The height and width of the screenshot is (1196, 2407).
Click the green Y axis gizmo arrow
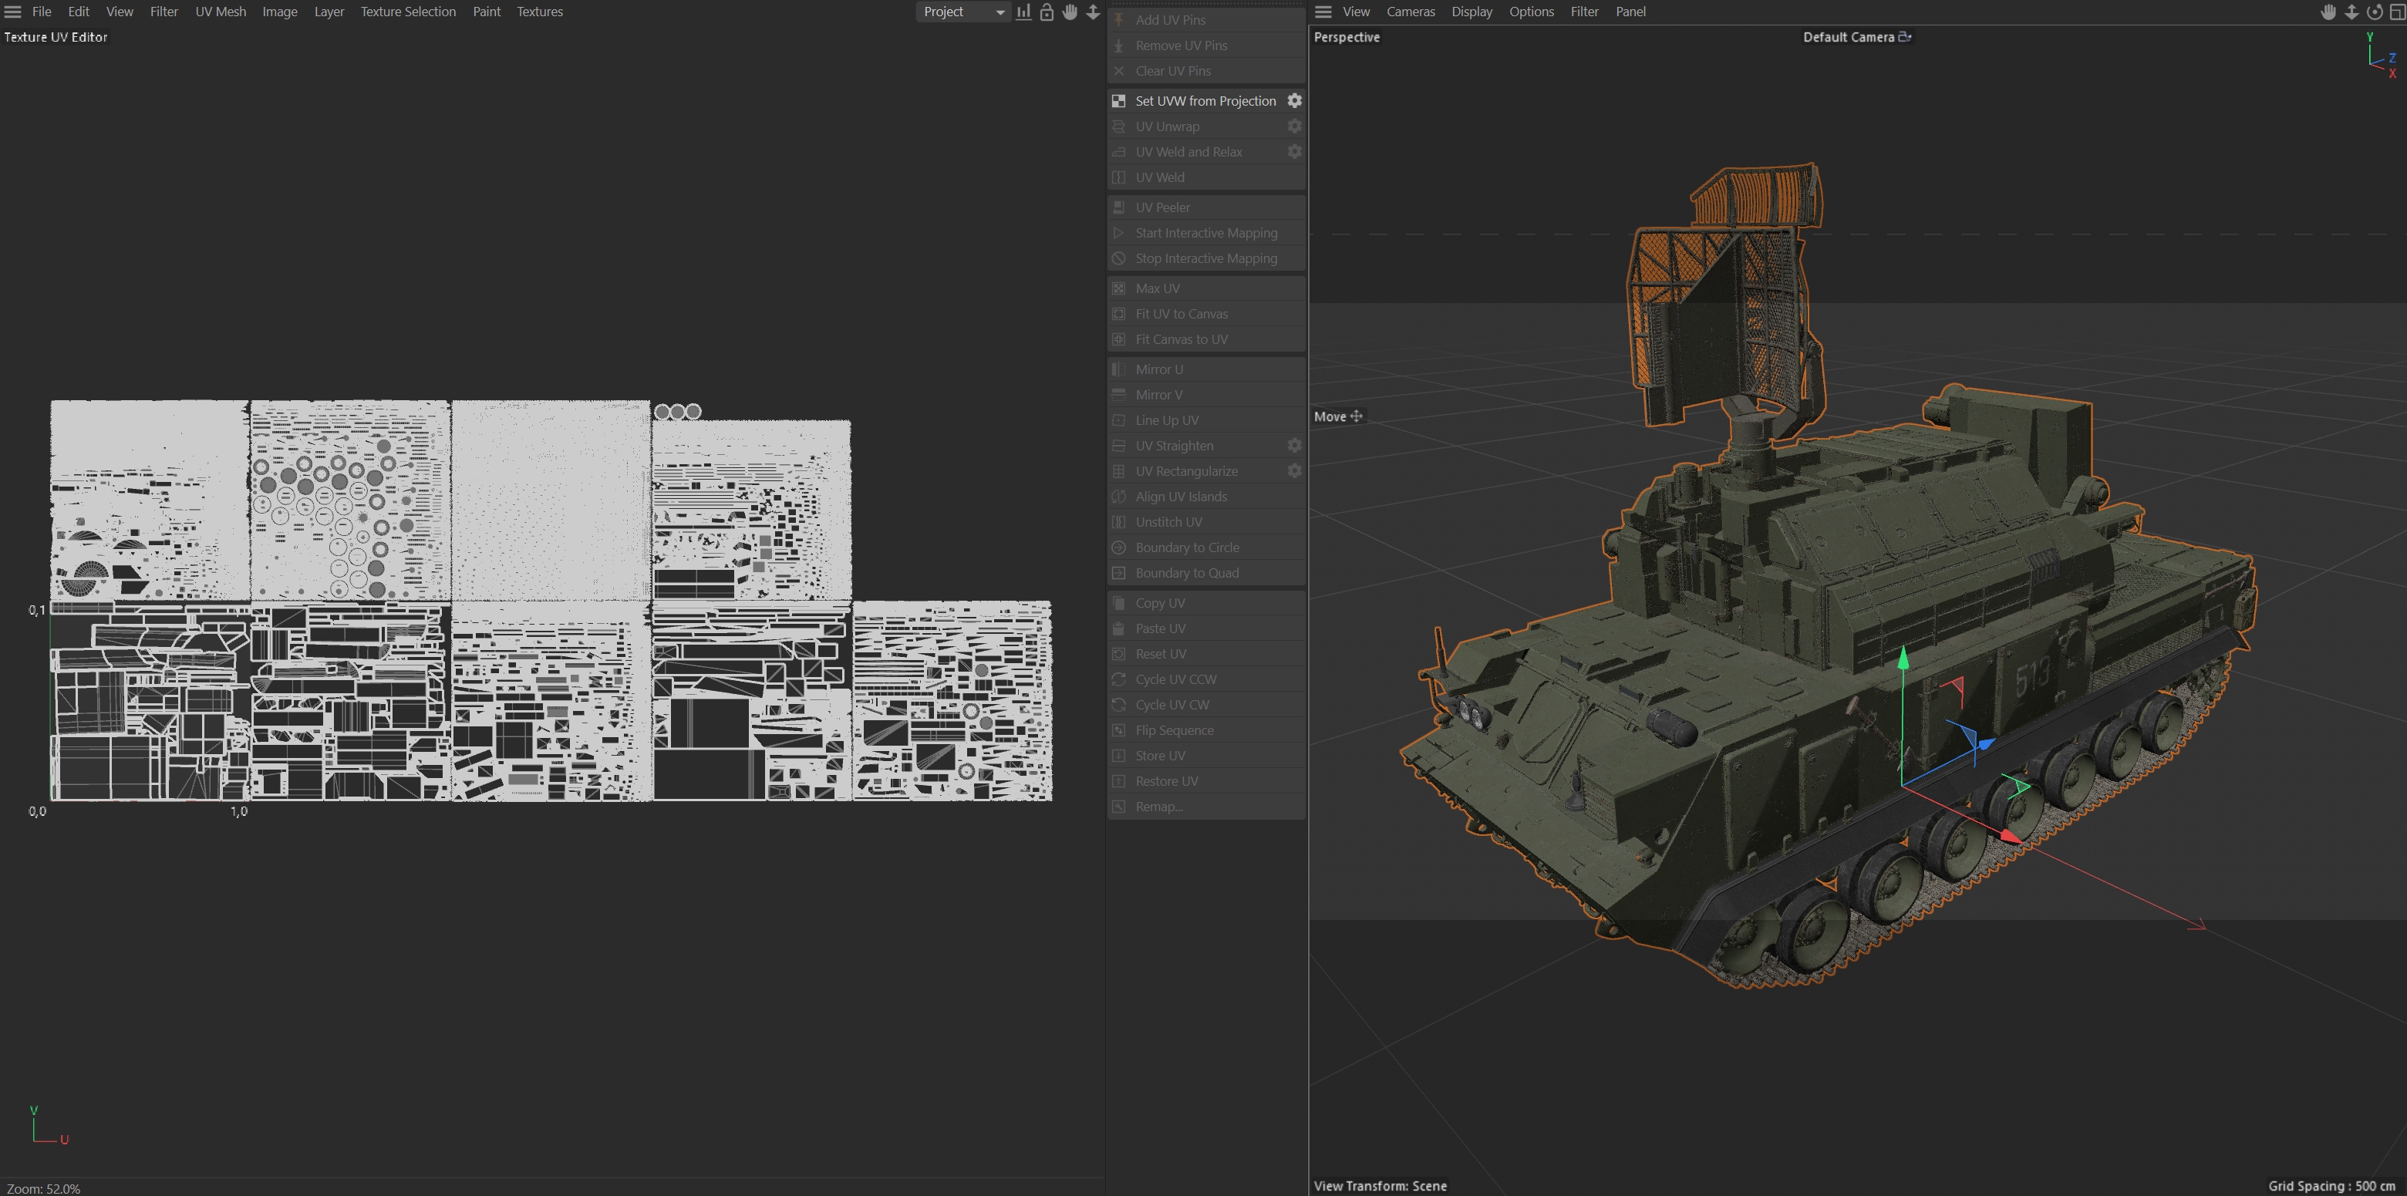click(x=1903, y=659)
